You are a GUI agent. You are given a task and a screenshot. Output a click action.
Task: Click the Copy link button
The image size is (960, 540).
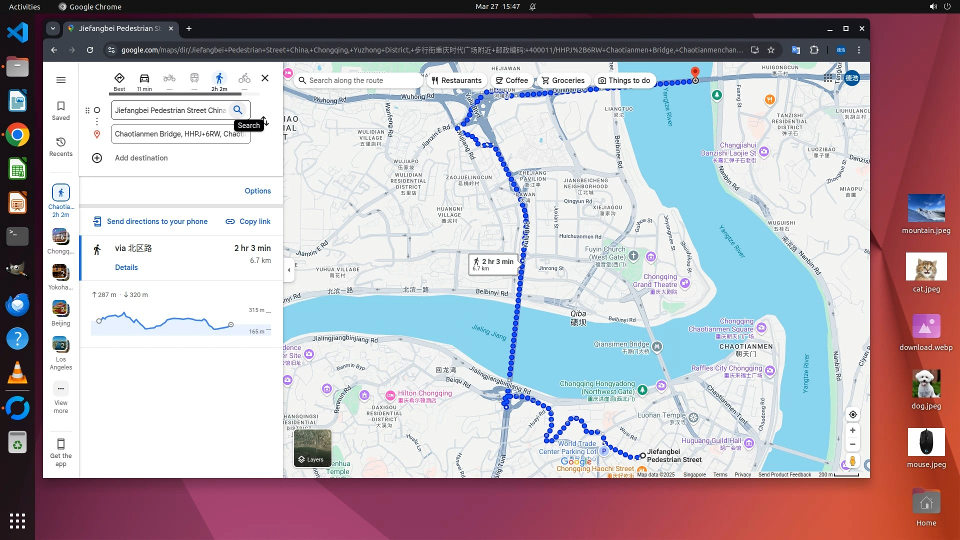pyautogui.click(x=248, y=221)
